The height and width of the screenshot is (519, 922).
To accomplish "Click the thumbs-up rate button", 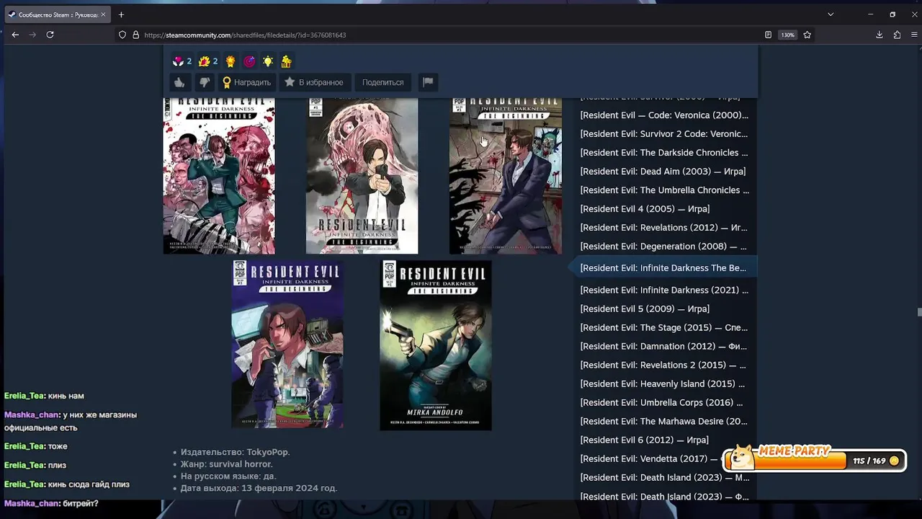I will 179,82.
